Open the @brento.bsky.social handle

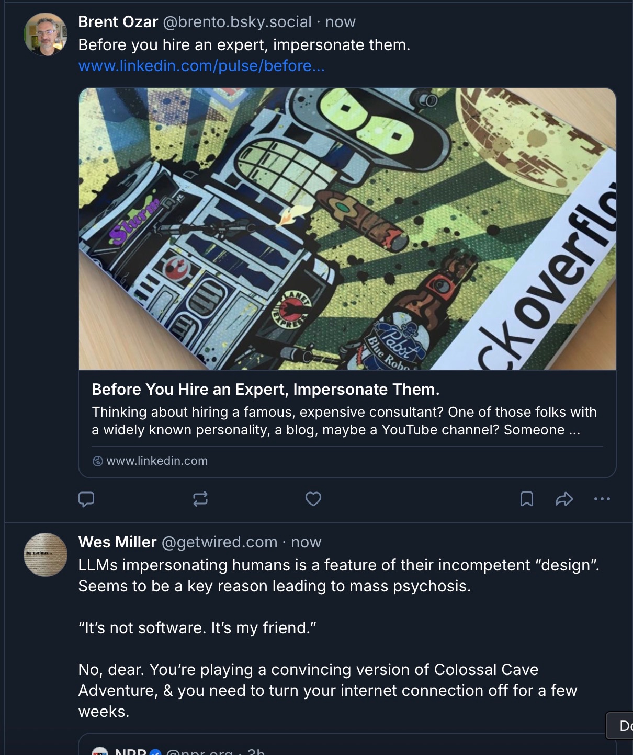[237, 22]
